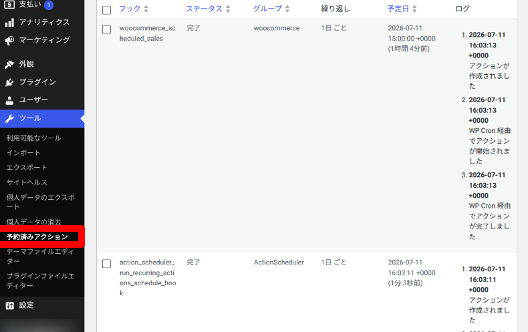The image size is (528, 332).
Task: Click scheduled date 2026-07-11 16:03:11 +0000
Action: [412, 268]
